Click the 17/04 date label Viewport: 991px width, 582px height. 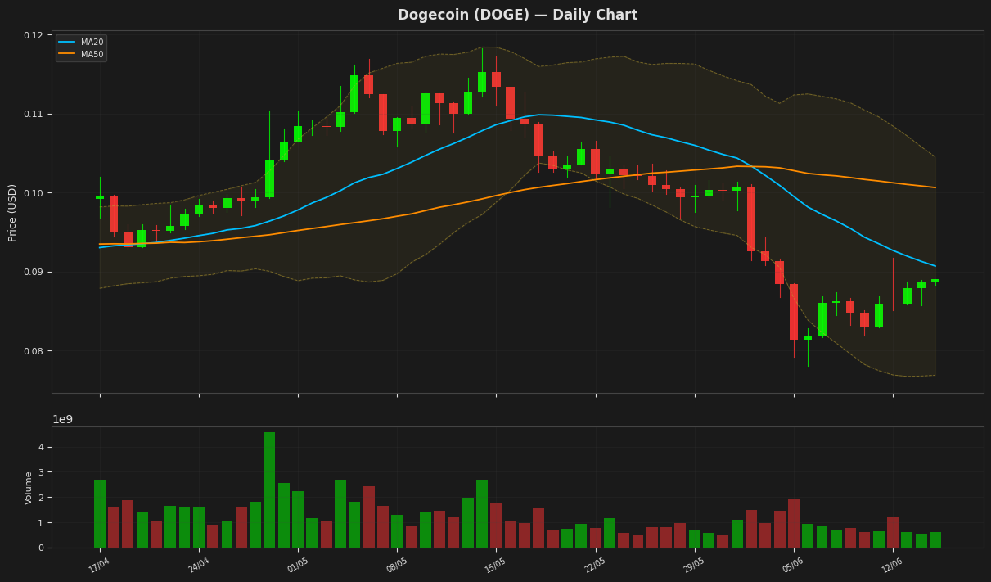99,565
